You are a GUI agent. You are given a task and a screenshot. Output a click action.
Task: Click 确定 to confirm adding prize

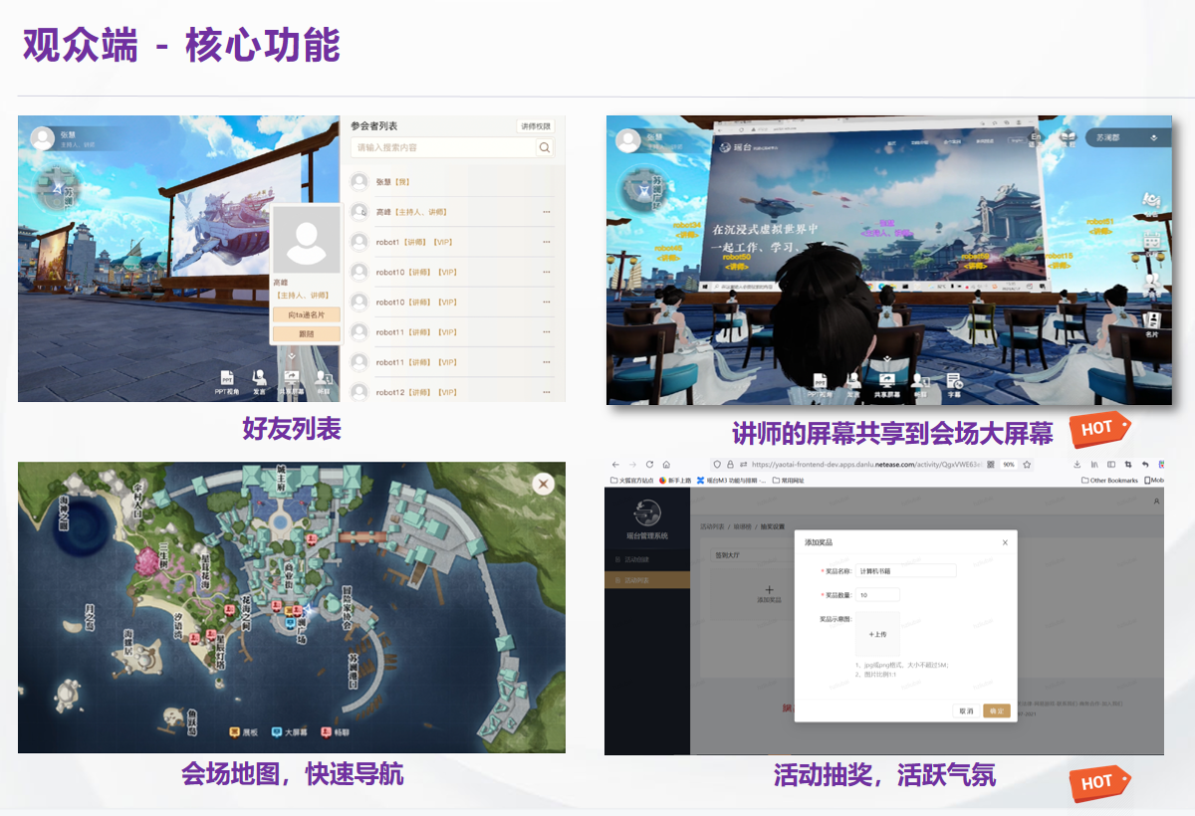click(x=997, y=711)
